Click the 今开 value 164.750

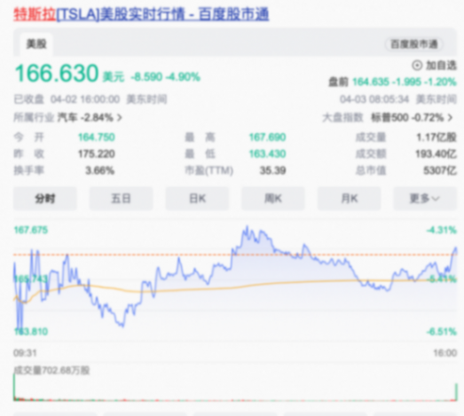click(x=97, y=137)
